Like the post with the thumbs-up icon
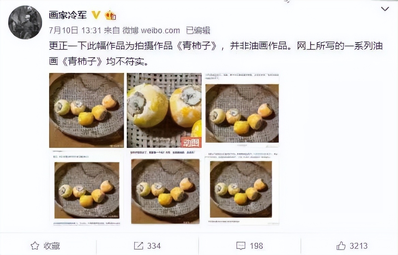This screenshot has height=255, width=398. click(x=341, y=245)
